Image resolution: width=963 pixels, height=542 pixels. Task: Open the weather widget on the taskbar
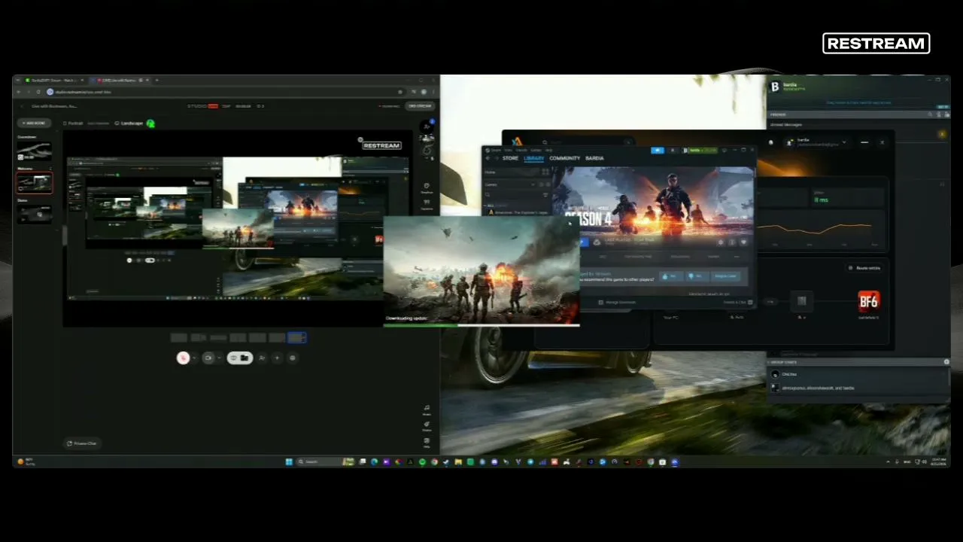tap(26, 462)
